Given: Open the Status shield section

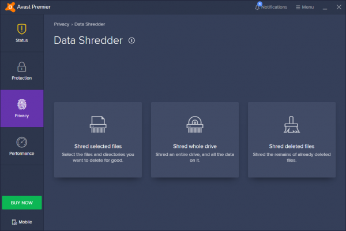Looking at the screenshot, I should point(21,33).
